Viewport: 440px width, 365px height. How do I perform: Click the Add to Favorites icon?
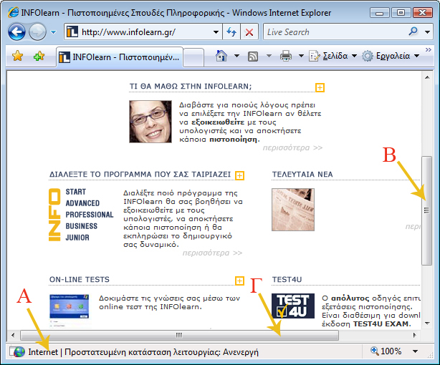(x=39, y=56)
